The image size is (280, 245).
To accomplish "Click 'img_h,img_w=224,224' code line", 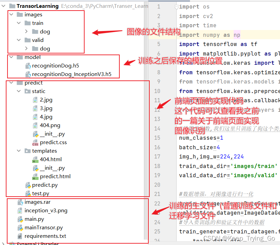I will [211, 157].
